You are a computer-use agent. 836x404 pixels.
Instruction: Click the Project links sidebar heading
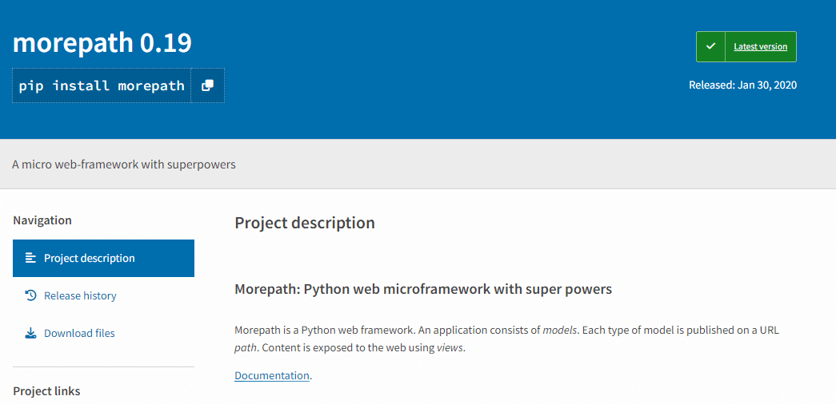[x=46, y=391]
